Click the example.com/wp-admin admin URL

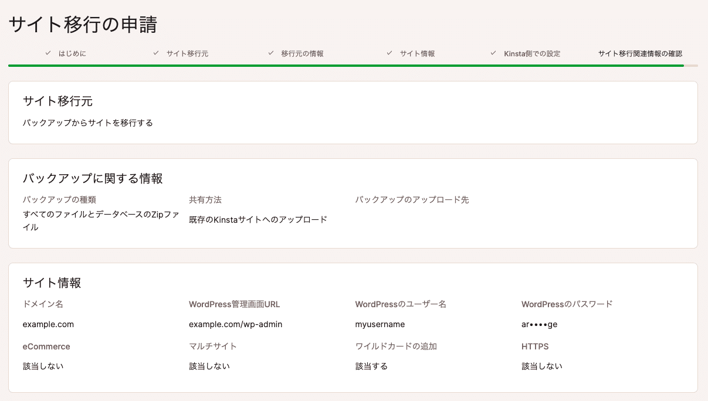tap(235, 324)
